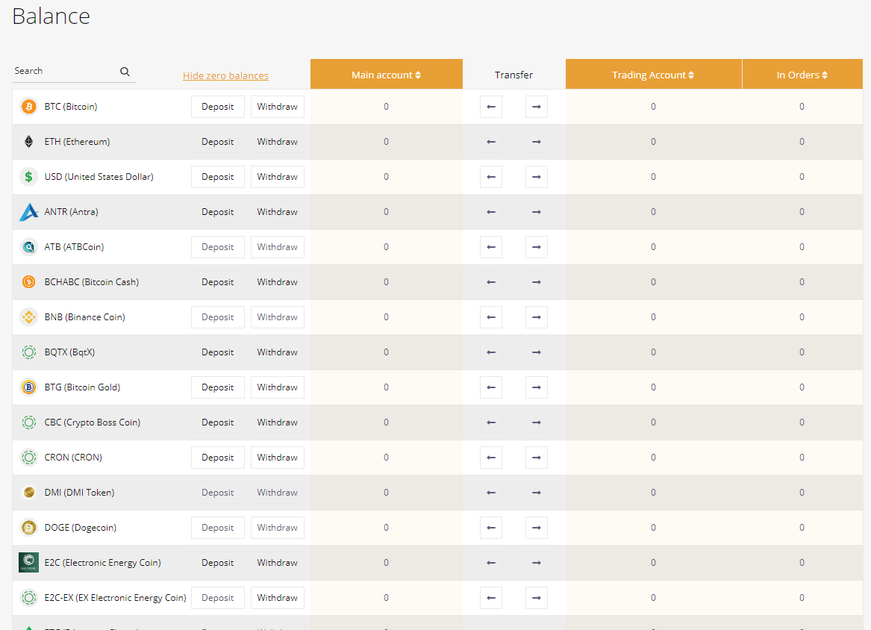871x630 pixels.
Task: Click right transfer arrow in CRON row
Action: coord(536,458)
